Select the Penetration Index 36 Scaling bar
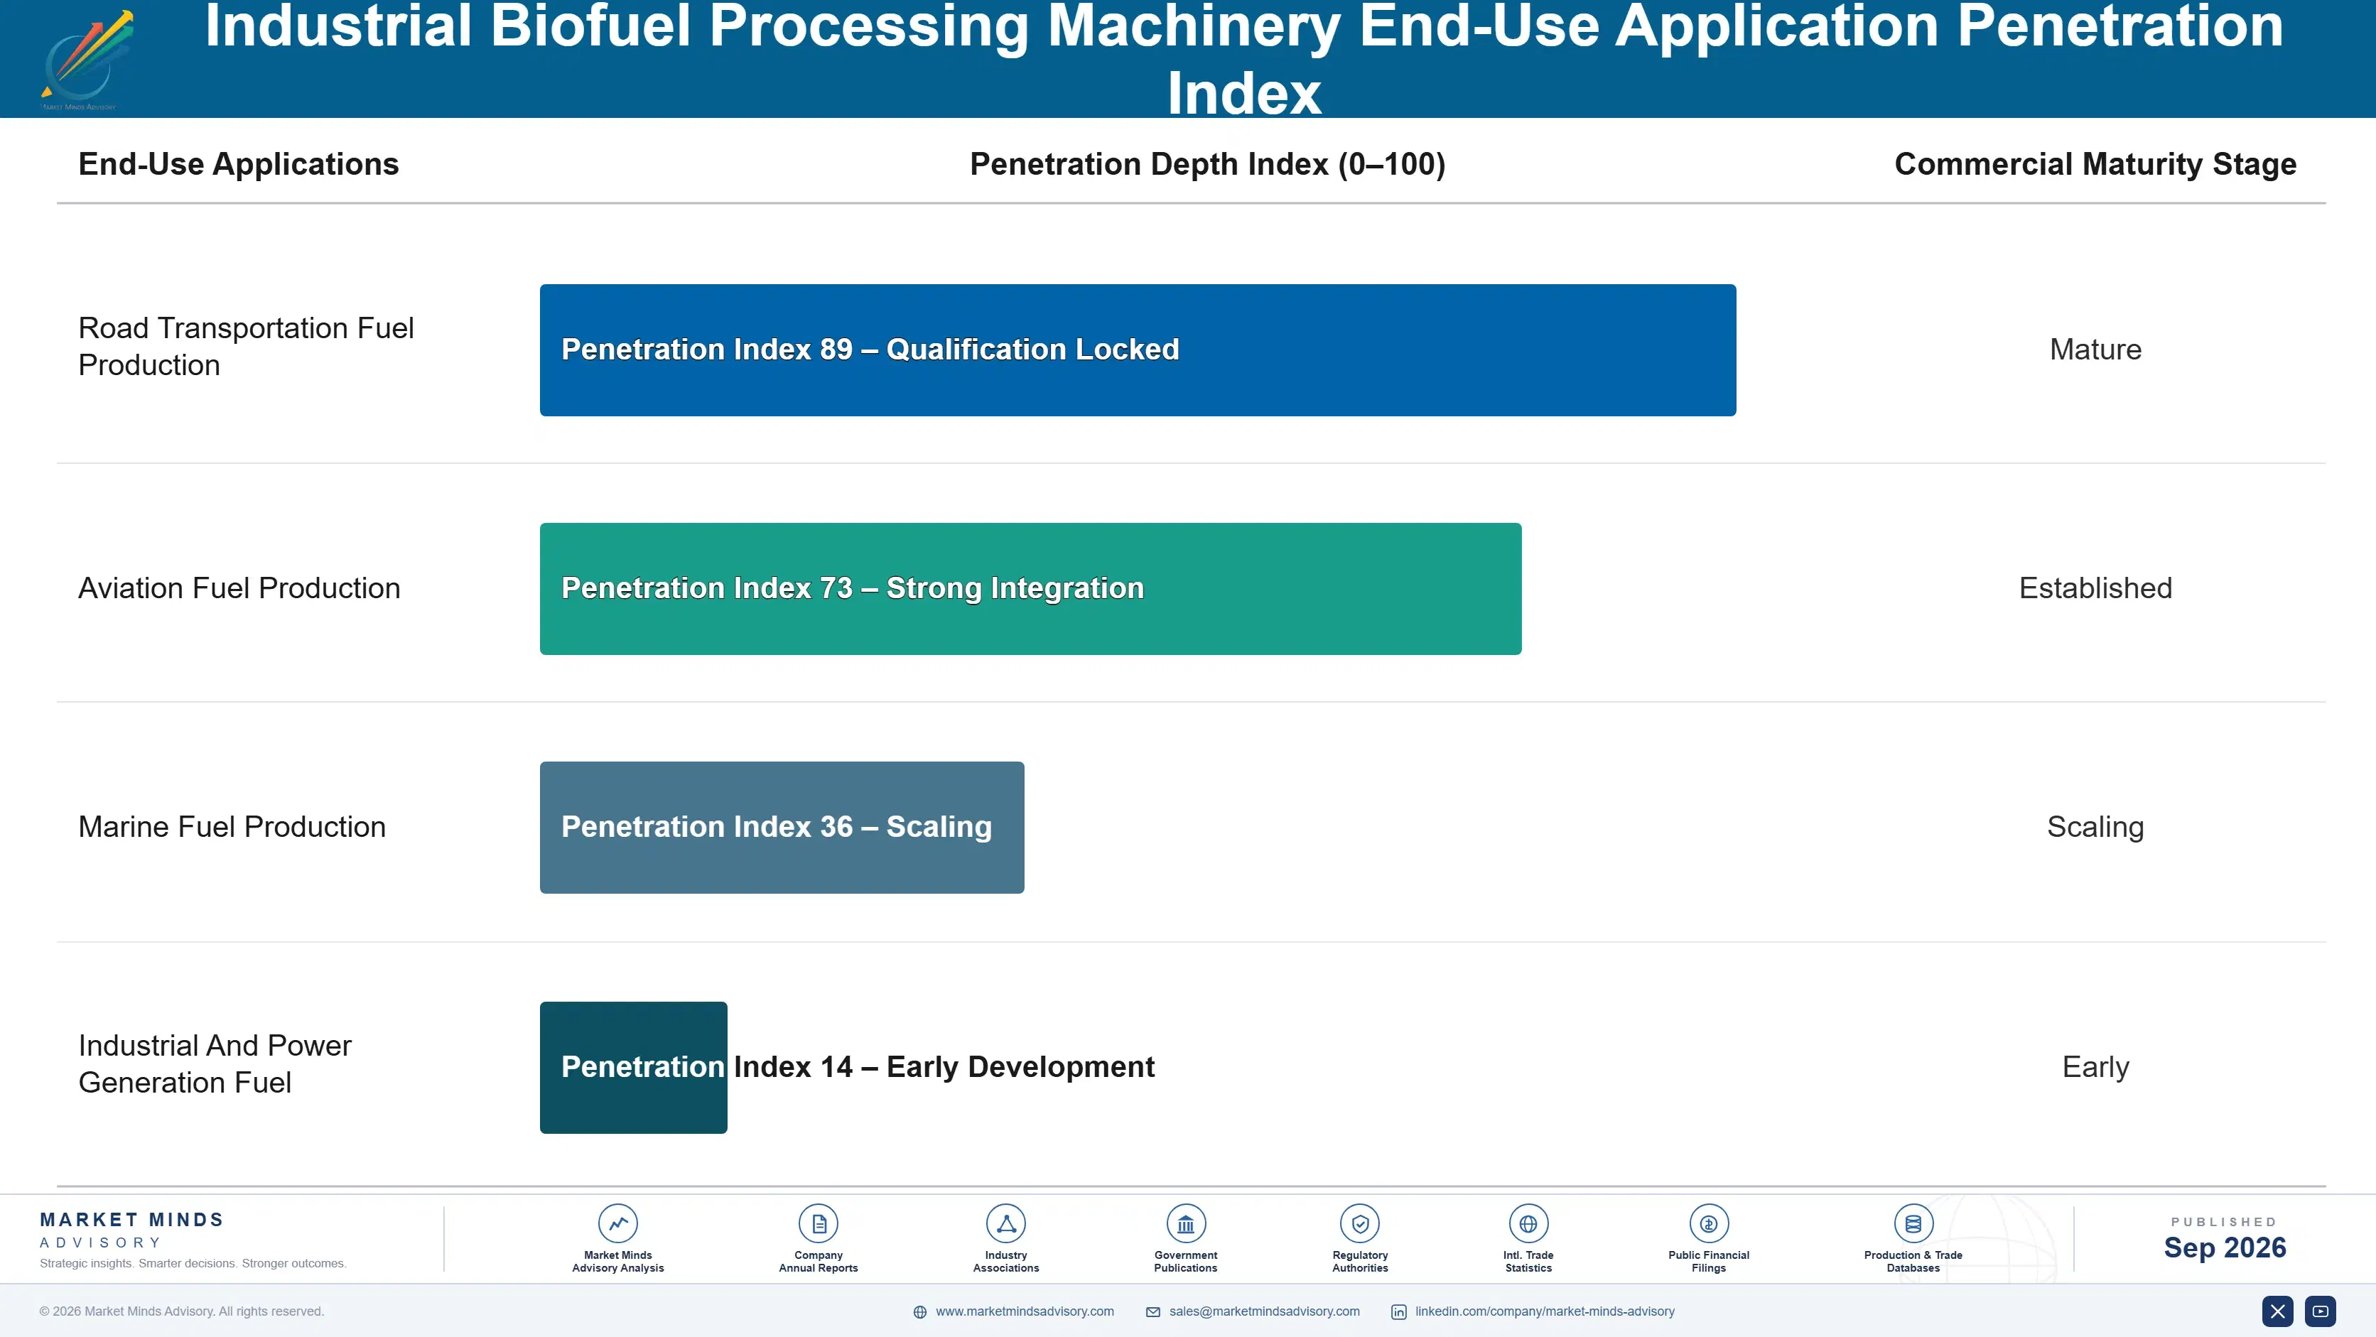 click(x=782, y=827)
